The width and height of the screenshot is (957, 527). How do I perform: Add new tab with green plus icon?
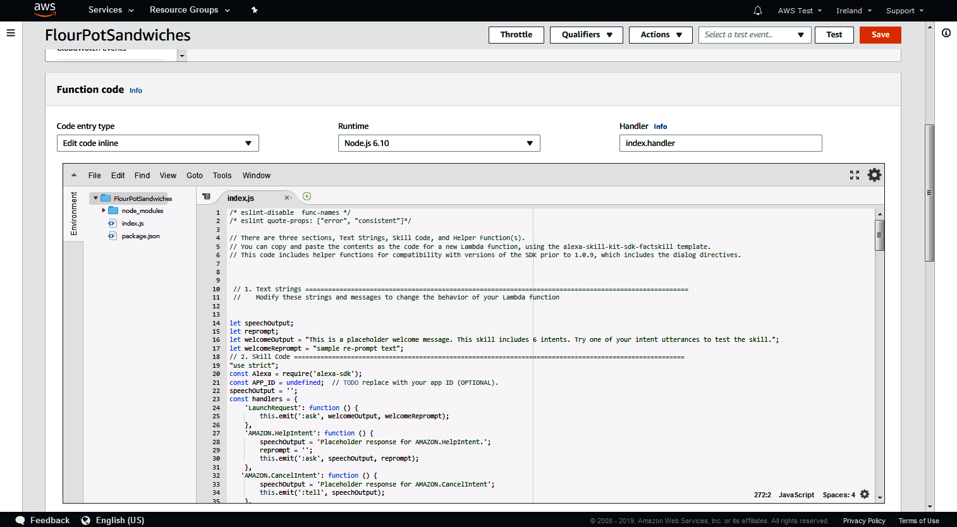tap(307, 197)
